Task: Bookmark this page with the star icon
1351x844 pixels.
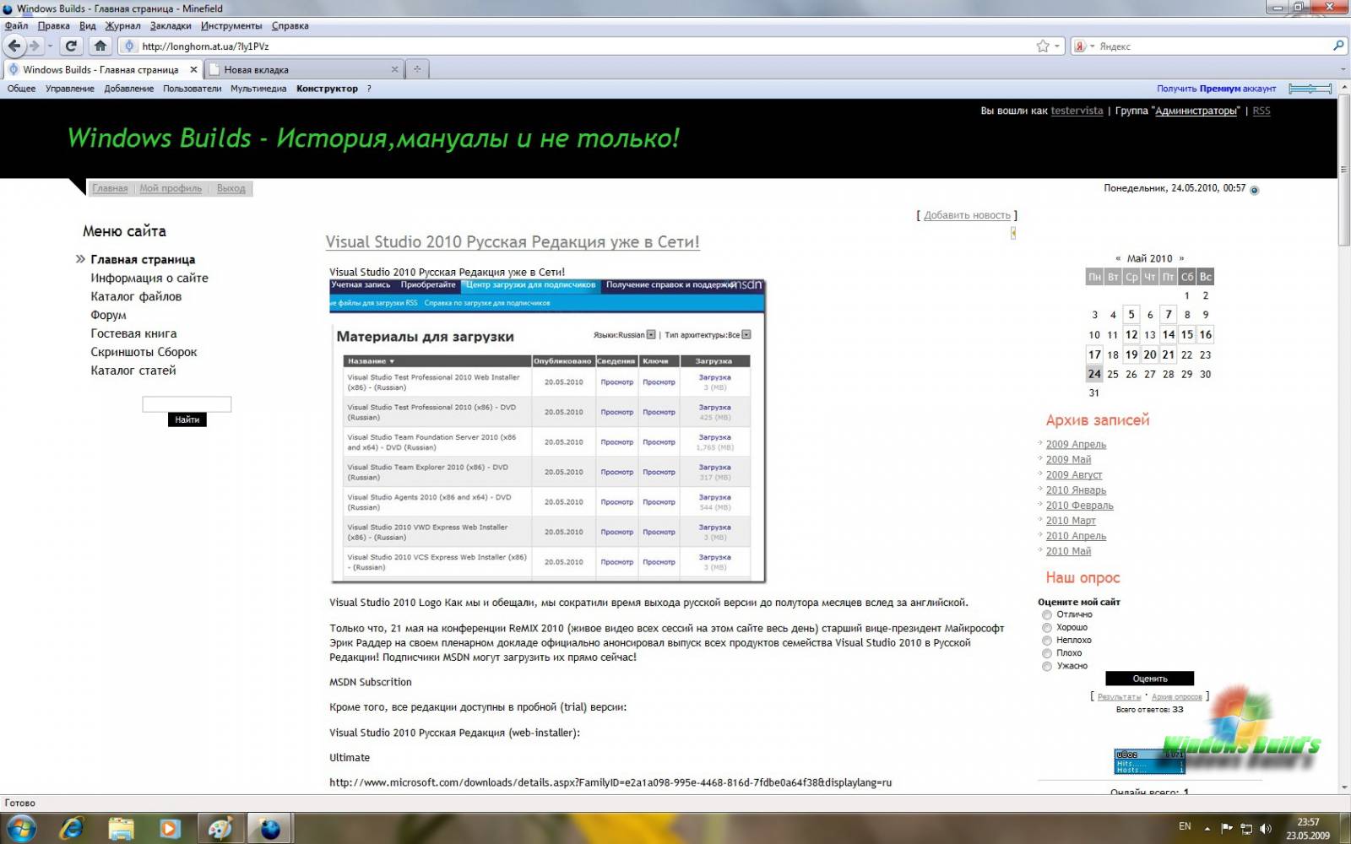Action: pyautogui.click(x=1043, y=46)
